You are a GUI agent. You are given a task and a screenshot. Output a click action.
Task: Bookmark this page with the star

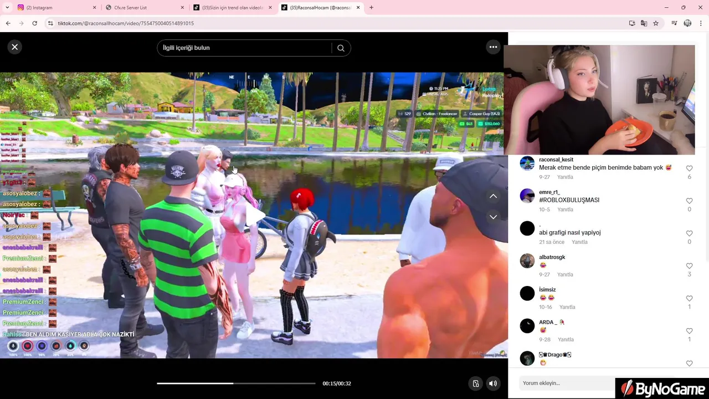point(656,23)
